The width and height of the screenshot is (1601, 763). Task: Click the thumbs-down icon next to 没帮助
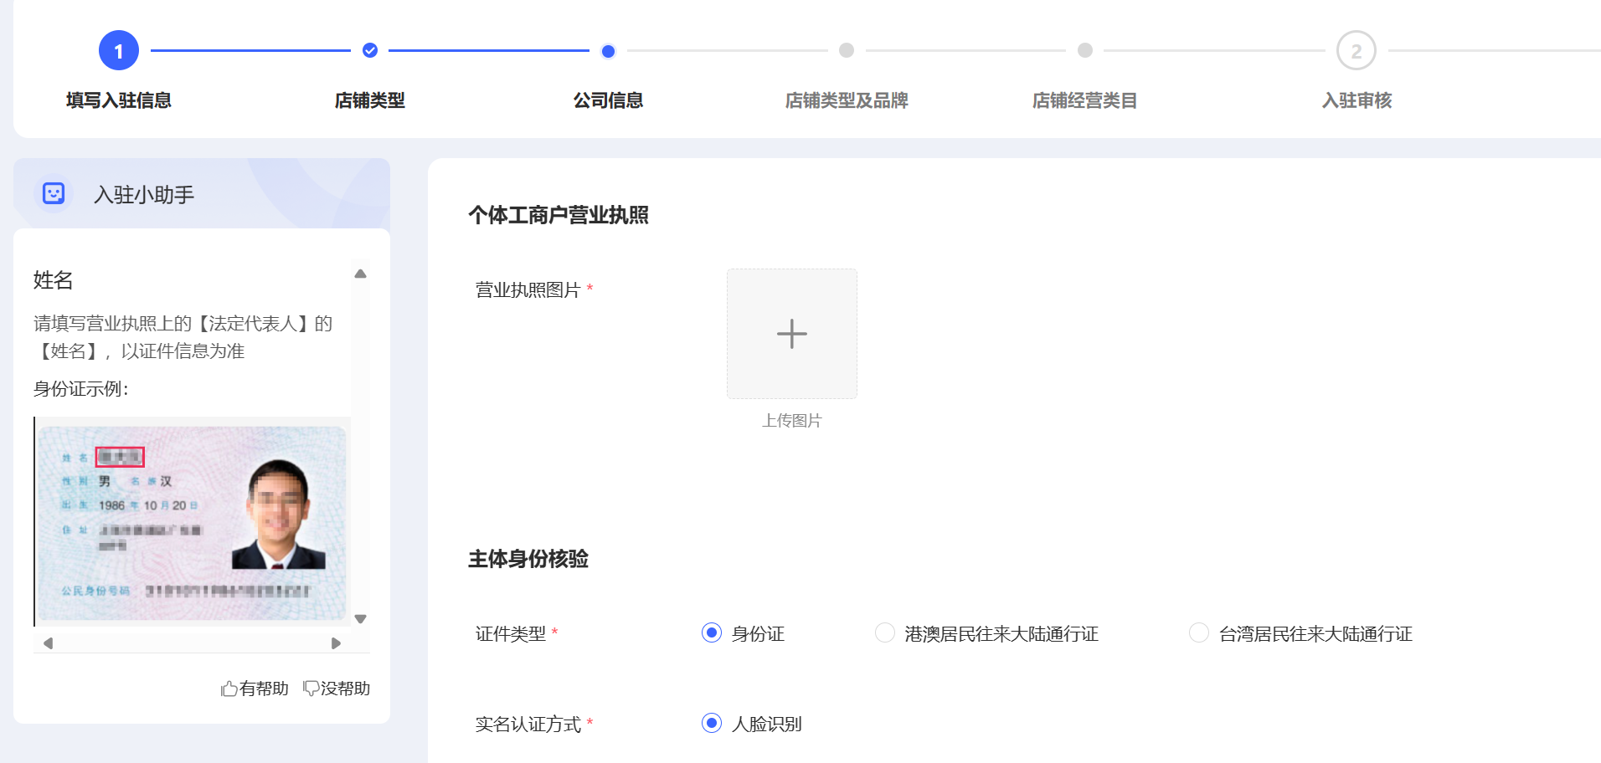pyautogui.click(x=311, y=689)
